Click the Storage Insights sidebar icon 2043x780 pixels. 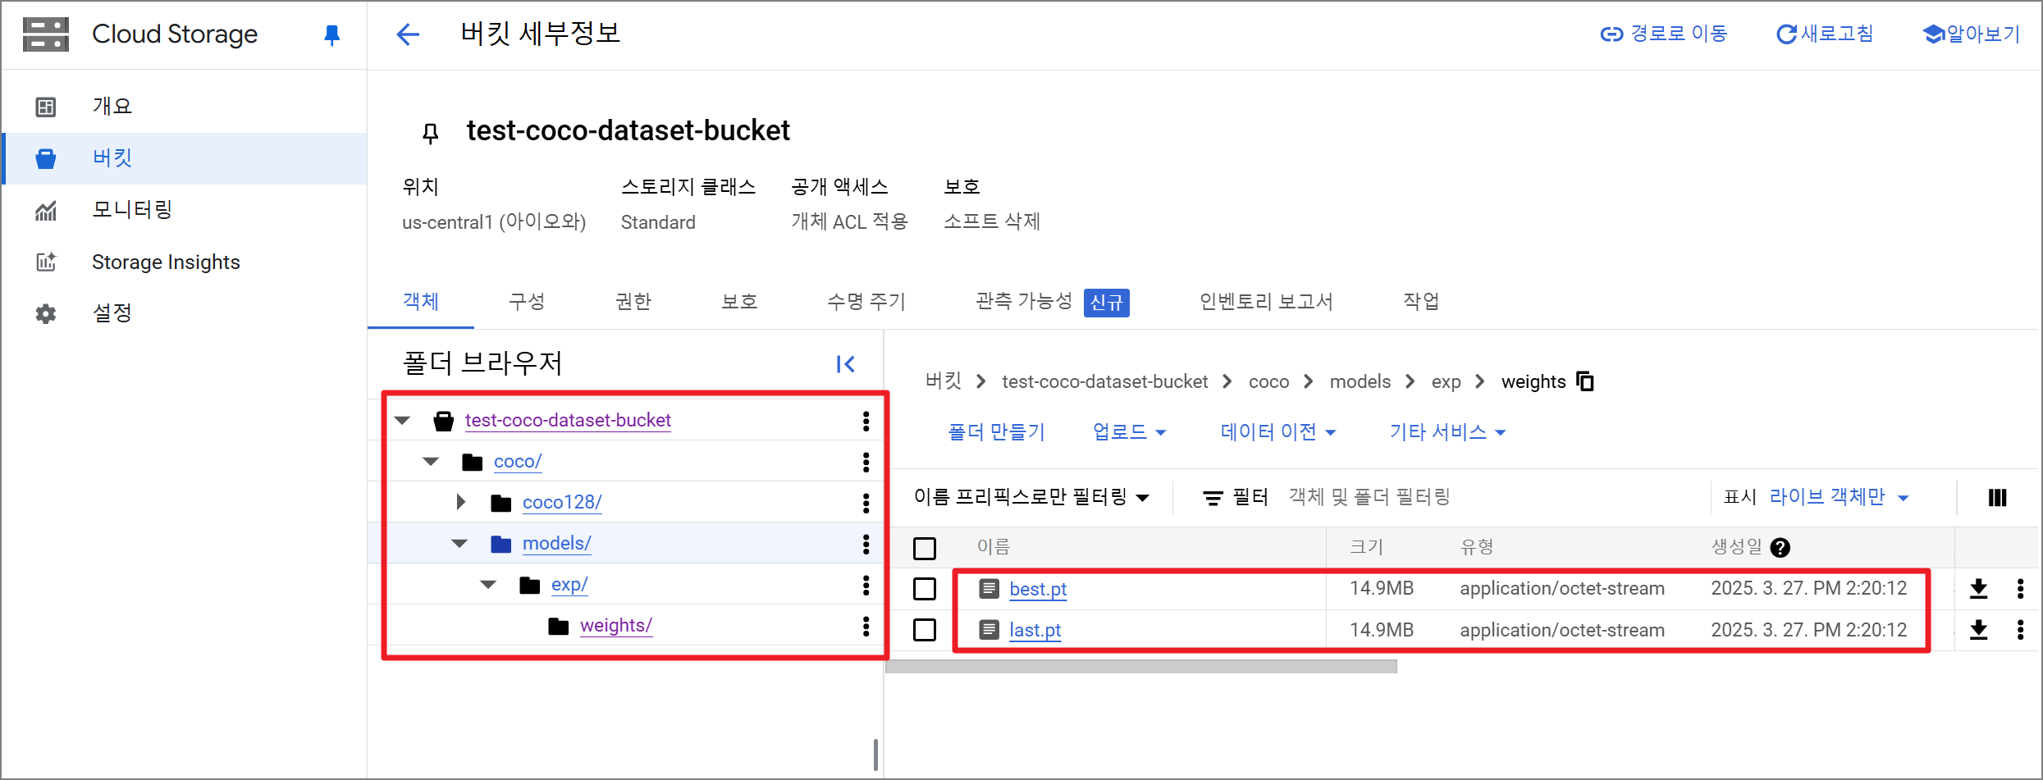46,262
